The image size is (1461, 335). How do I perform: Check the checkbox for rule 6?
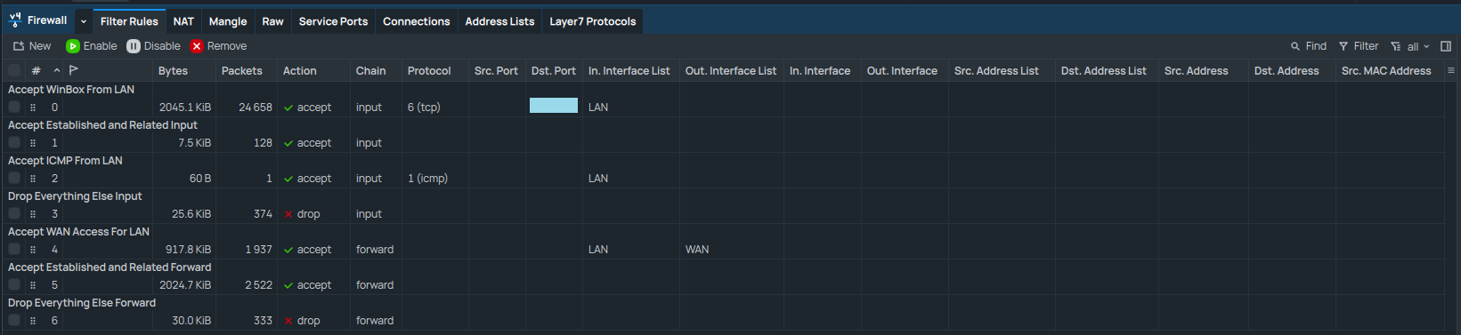tap(14, 320)
